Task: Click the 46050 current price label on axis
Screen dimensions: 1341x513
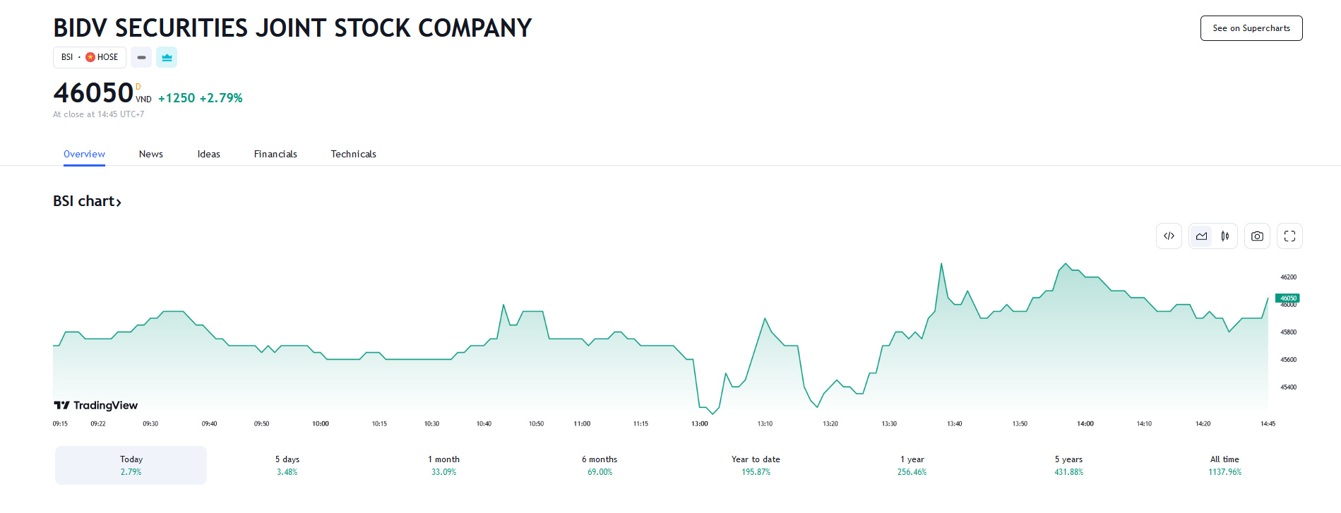Action: [x=1287, y=298]
